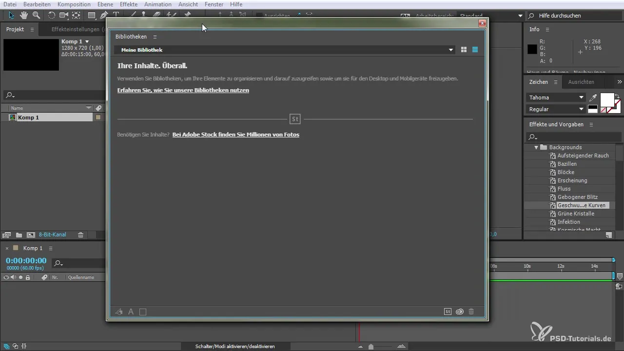
Task: Select the Rotation tool
Action: [52, 15]
